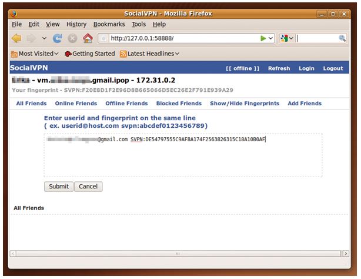The height and width of the screenshot is (279, 361).
Task: Show Offline Friends tab
Action: pyautogui.click(x=126, y=104)
